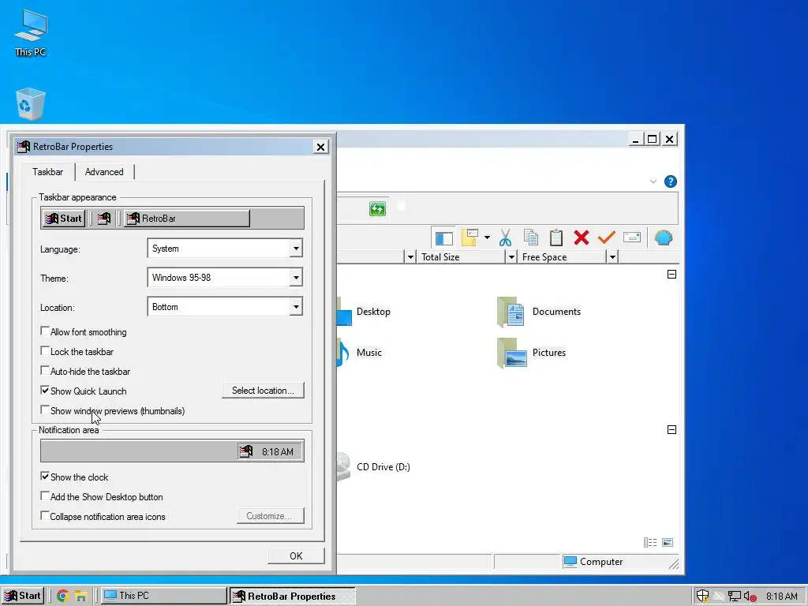Viewport: 808px width, 606px height.
Task: Switch to large thumbnails view icon in the status bar
Action: coord(668,543)
